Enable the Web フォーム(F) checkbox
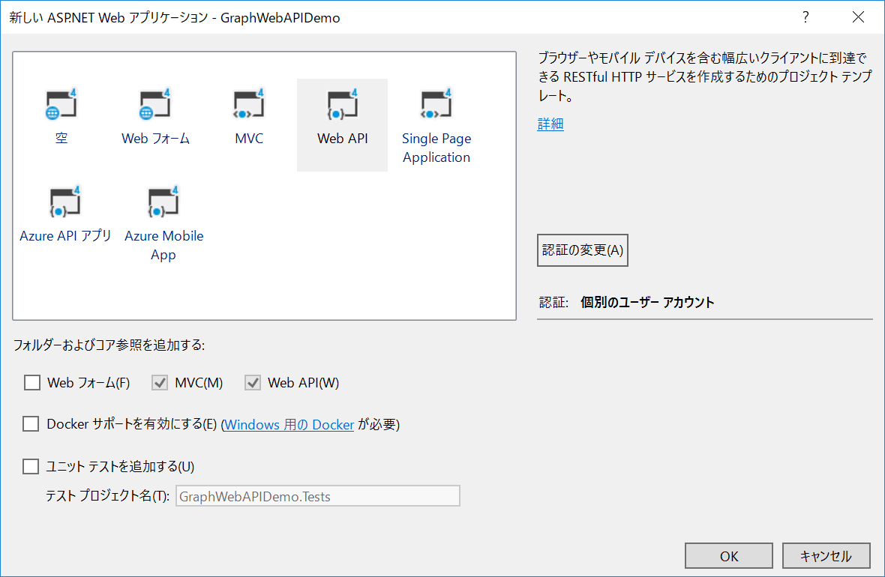885x577 pixels. [x=32, y=382]
